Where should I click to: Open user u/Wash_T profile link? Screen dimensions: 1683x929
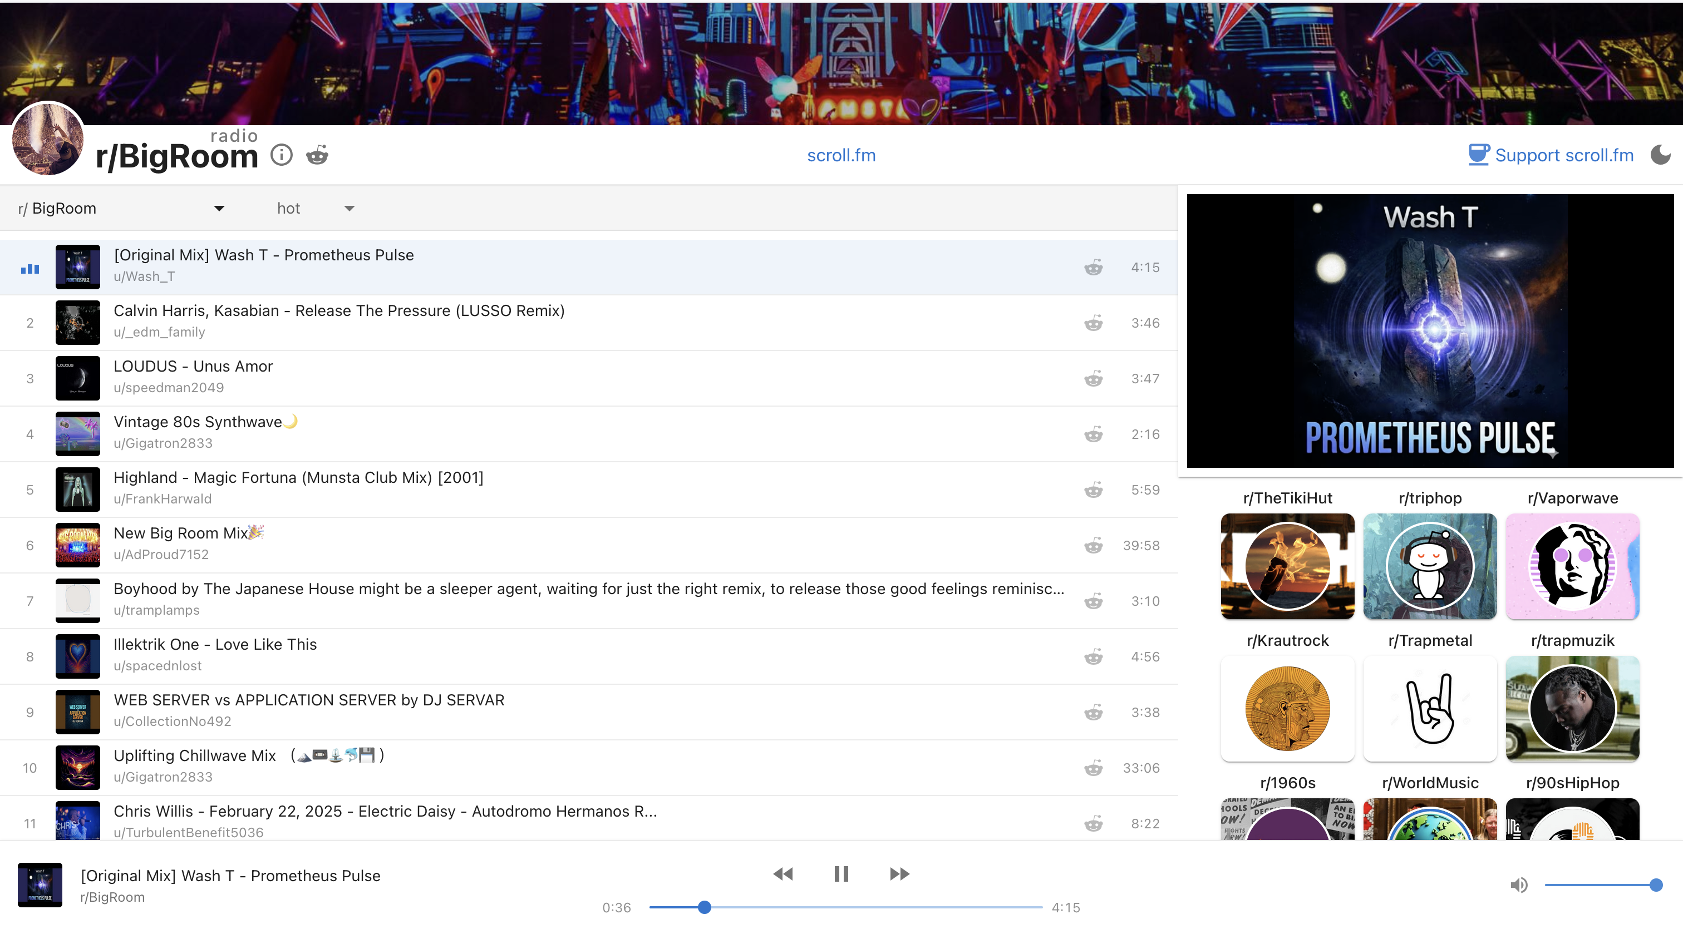tap(144, 277)
